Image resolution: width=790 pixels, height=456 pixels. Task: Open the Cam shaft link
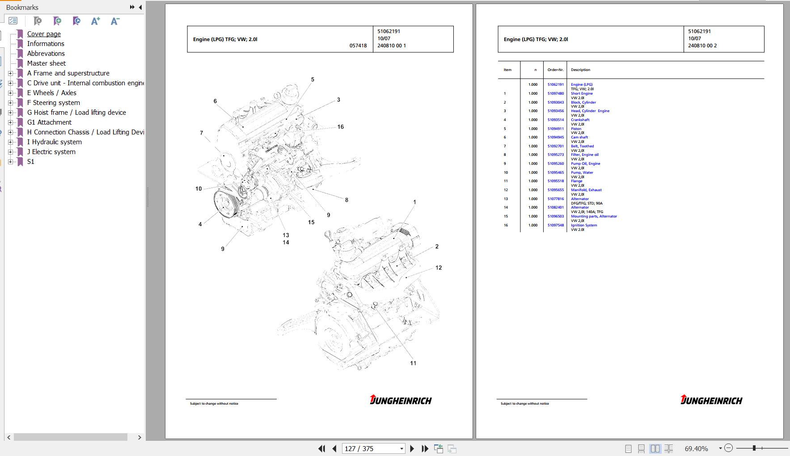[x=579, y=137]
